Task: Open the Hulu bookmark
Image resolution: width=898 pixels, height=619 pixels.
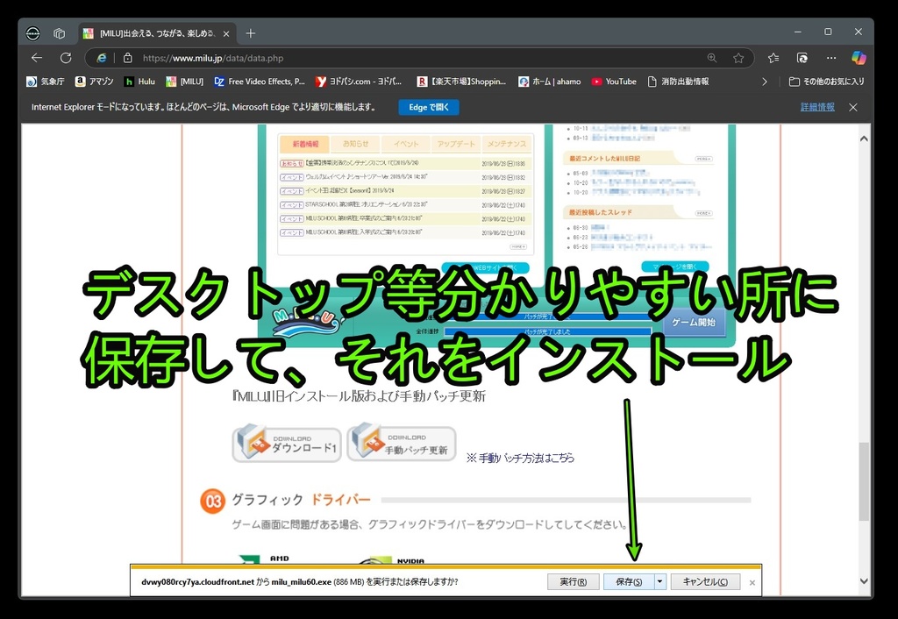Action: click(x=139, y=82)
